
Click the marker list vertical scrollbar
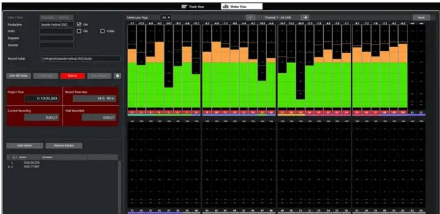[x=120, y=187]
